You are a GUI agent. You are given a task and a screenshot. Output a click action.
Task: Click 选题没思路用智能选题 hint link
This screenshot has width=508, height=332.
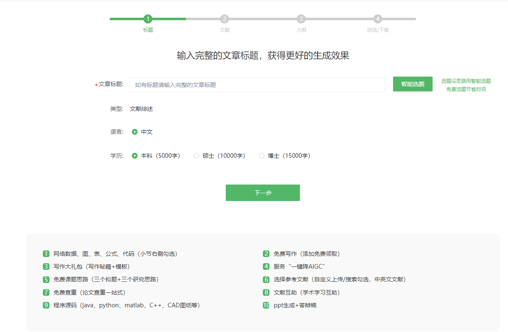(x=466, y=81)
